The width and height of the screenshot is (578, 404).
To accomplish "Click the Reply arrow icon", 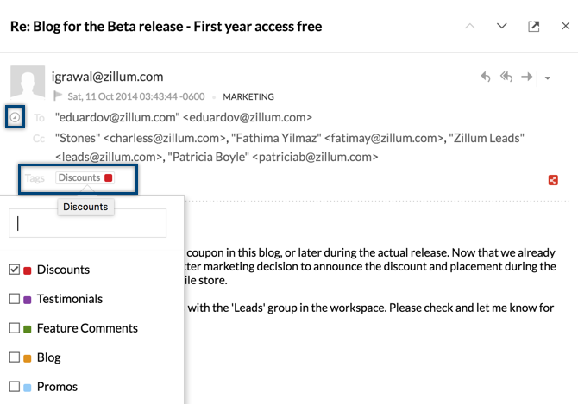I will pyautogui.click(x=486, y=78).
